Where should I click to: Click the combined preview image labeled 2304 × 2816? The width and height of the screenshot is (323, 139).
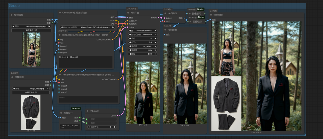(x=256, y=76)
